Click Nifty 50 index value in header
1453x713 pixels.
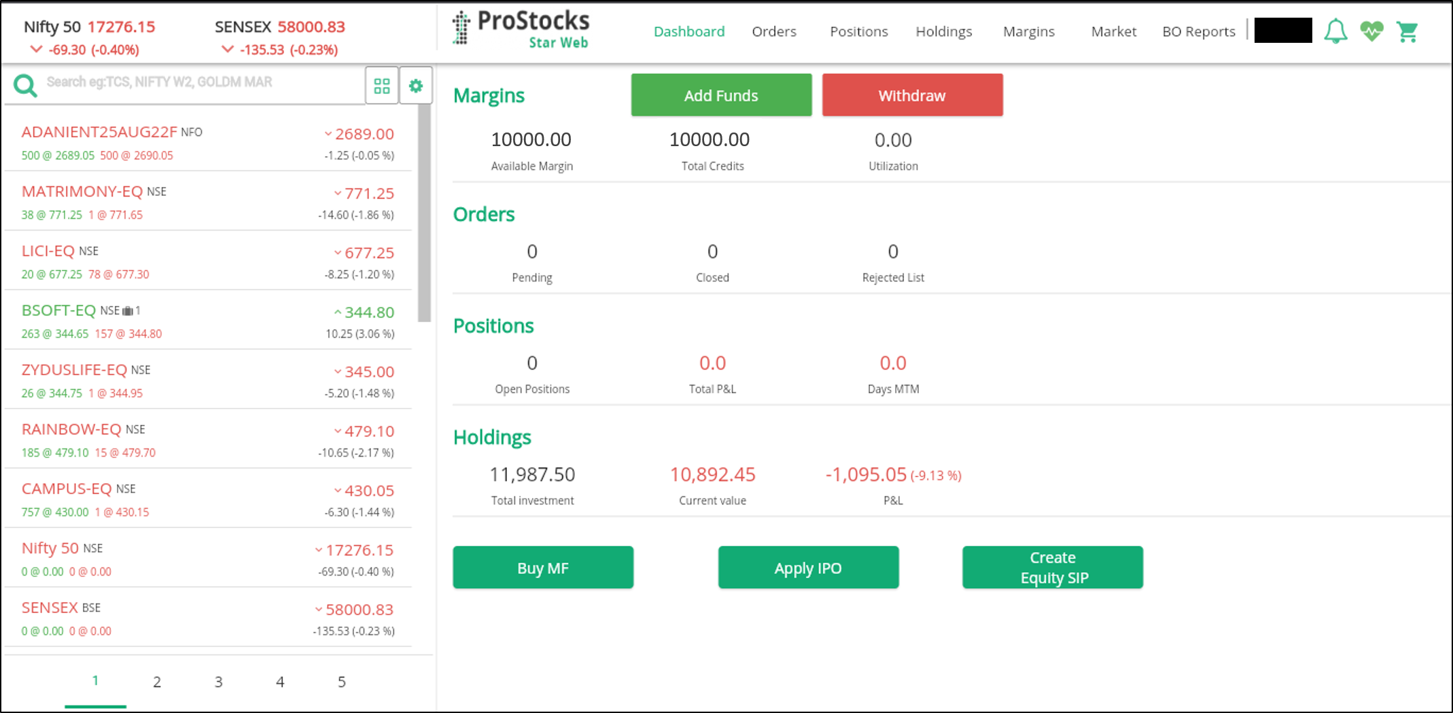click(122, 27)
